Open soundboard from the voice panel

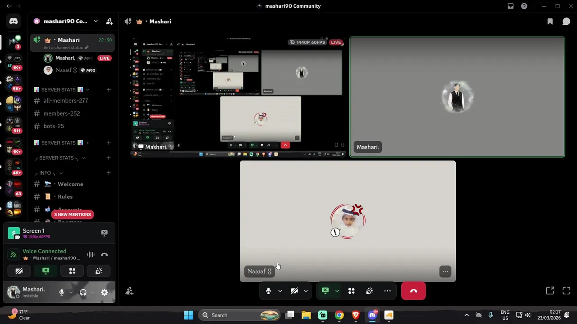point(99,271)
